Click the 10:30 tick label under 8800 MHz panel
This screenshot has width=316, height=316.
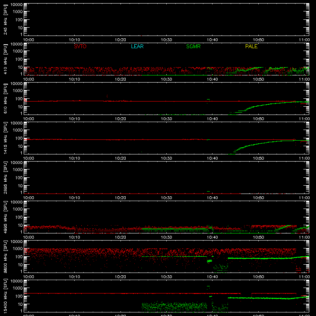point(166,277)
